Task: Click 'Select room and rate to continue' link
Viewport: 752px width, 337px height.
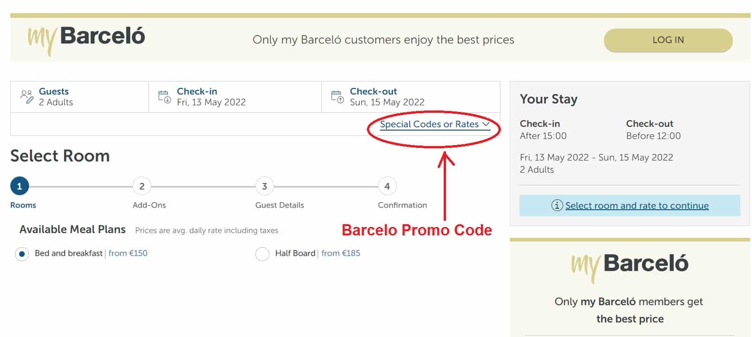Action: [636, 205]
